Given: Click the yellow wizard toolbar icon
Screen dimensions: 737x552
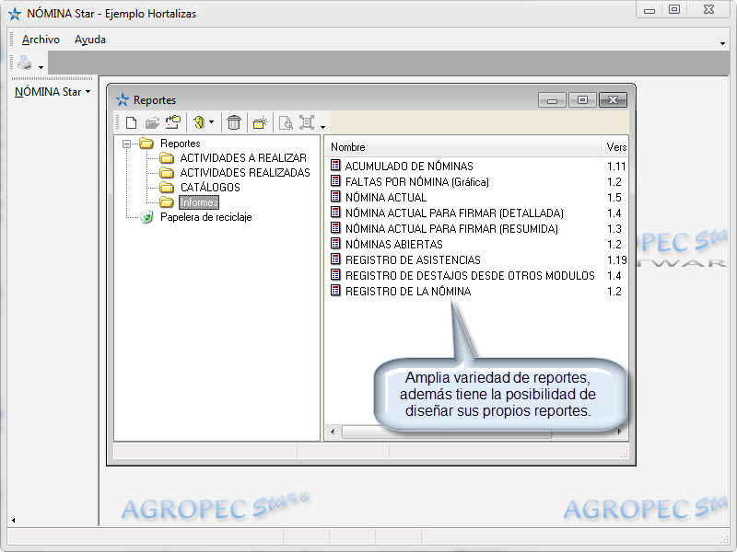Looking at the screenshot, I should [199, 122].
